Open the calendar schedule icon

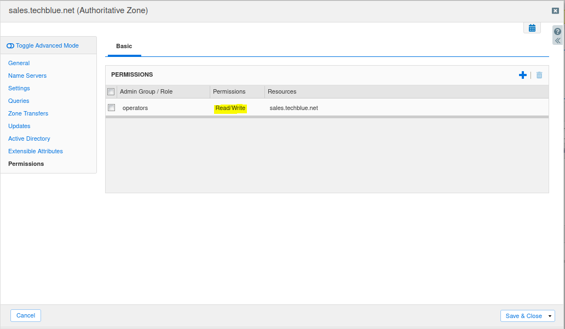coord(532,28)
